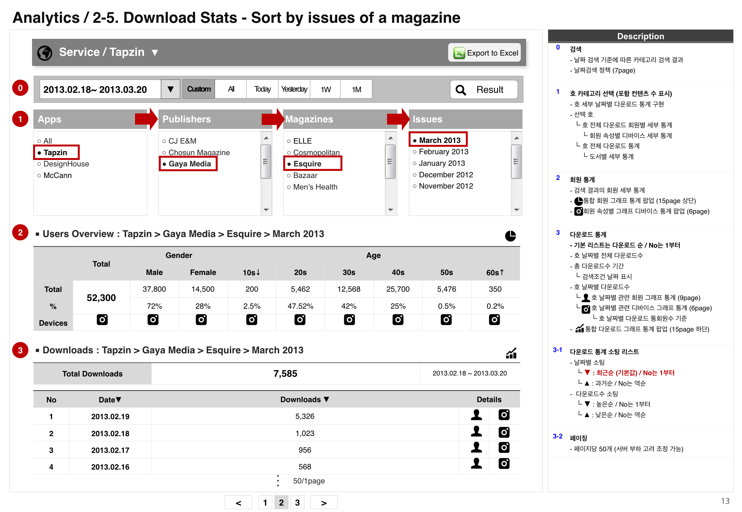Click the Publishers list up arrow
742x512 pixels.
(x=266, y=138)
